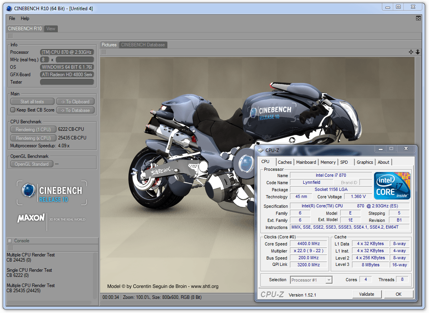
Task: Open the CINEBENCH Database tab
Action: (143, 45)
